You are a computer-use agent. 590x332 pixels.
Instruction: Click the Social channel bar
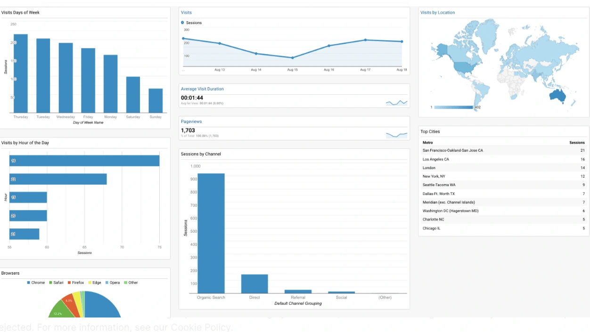point(342,292)
